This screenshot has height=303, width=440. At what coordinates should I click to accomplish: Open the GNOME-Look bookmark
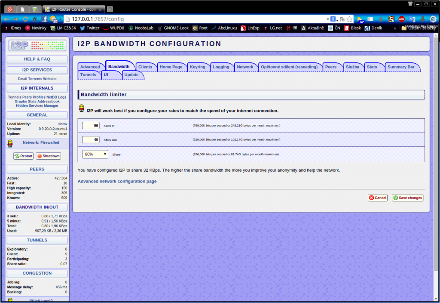point(173,28)
